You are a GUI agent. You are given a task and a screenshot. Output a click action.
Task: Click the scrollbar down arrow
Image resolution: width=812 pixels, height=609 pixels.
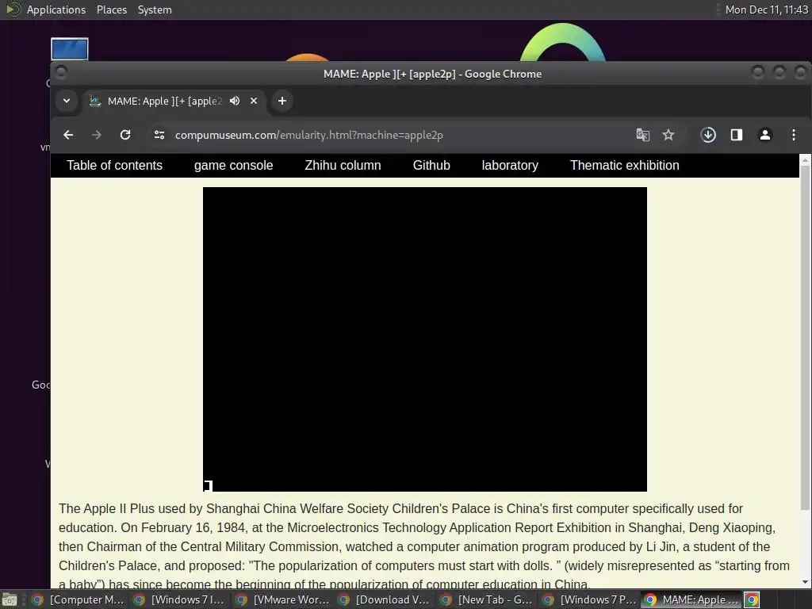tap(805, 582)
